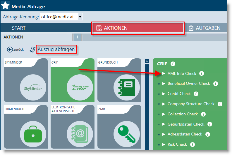Click info icon beside CRIF heading
The width and height of the screenshot is (232, 155).
click(173, 64)
